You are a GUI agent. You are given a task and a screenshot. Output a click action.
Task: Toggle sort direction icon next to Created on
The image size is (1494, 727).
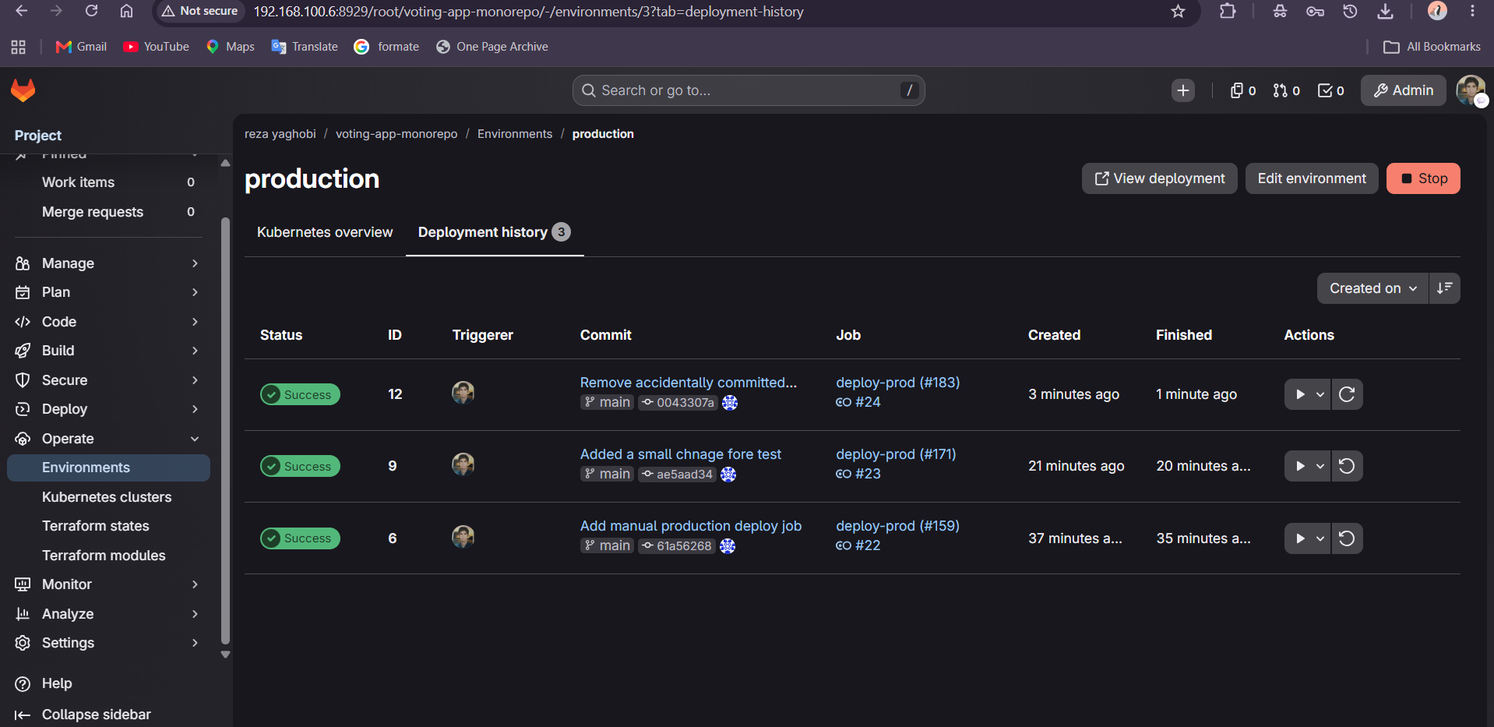1444,288
